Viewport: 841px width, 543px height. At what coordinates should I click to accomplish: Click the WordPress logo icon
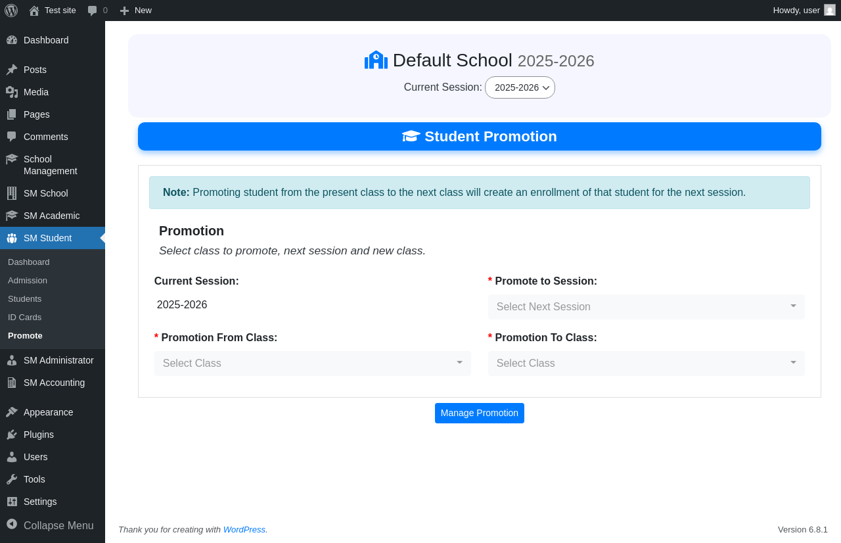11,11
